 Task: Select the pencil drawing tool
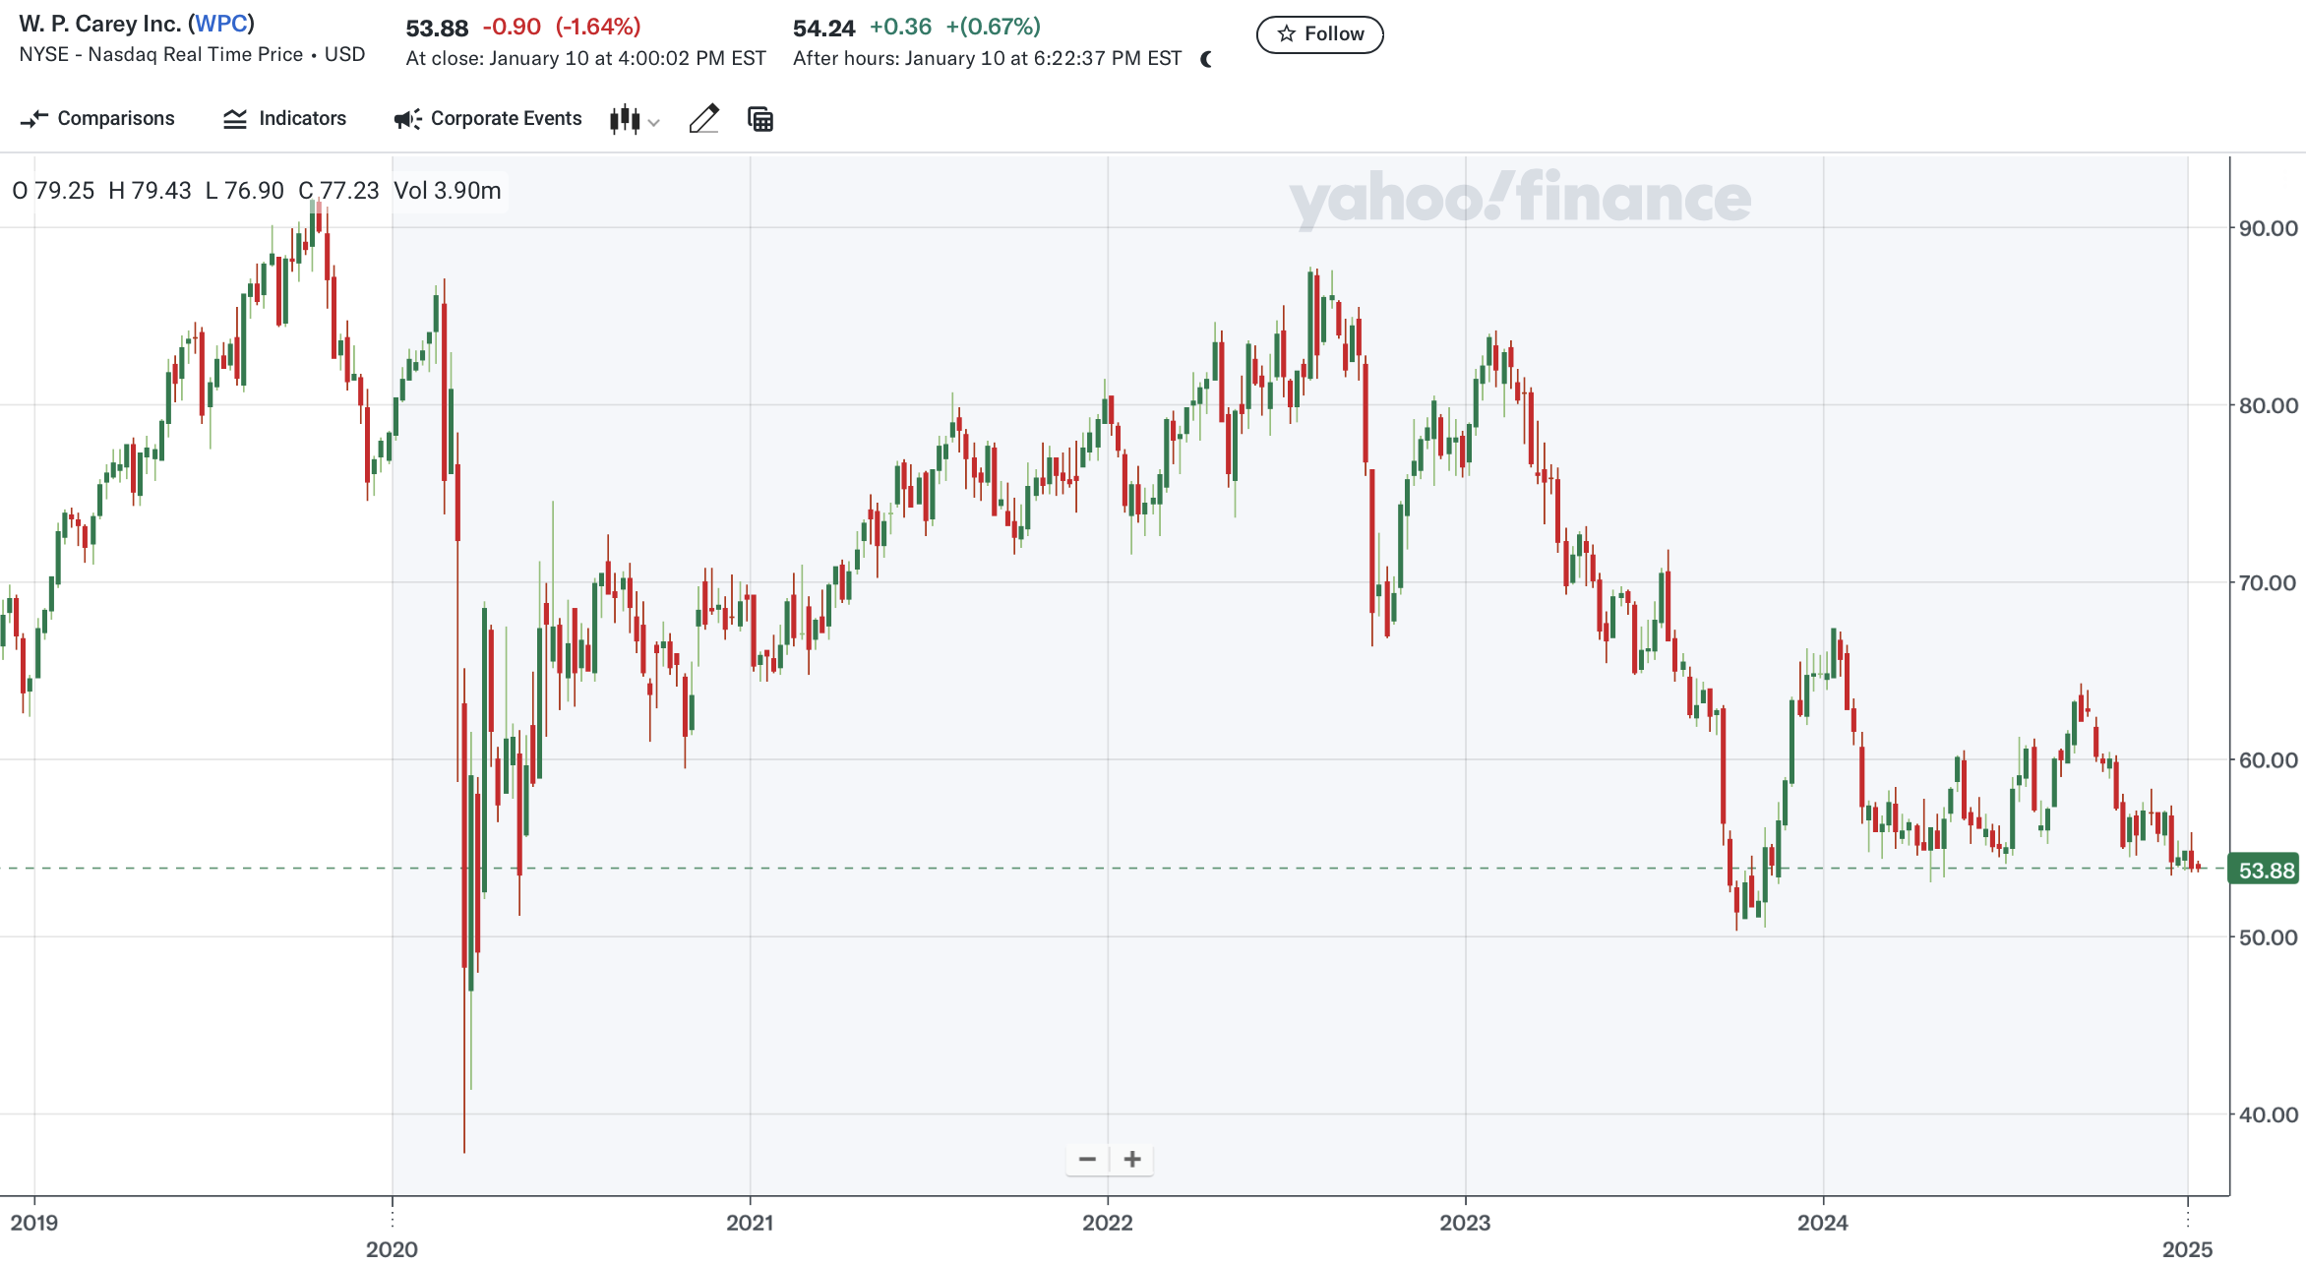[703, 119]
